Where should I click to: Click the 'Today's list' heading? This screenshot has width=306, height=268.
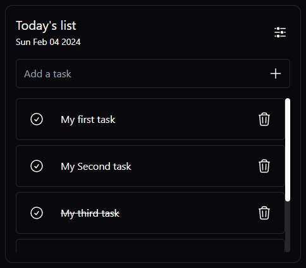(46, 26)
